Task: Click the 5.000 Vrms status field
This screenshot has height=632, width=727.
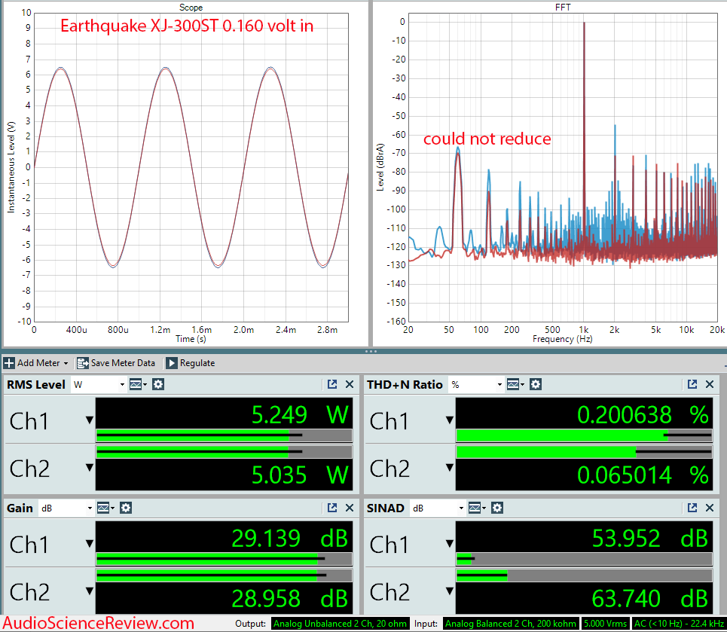Action: pos(605,624)
